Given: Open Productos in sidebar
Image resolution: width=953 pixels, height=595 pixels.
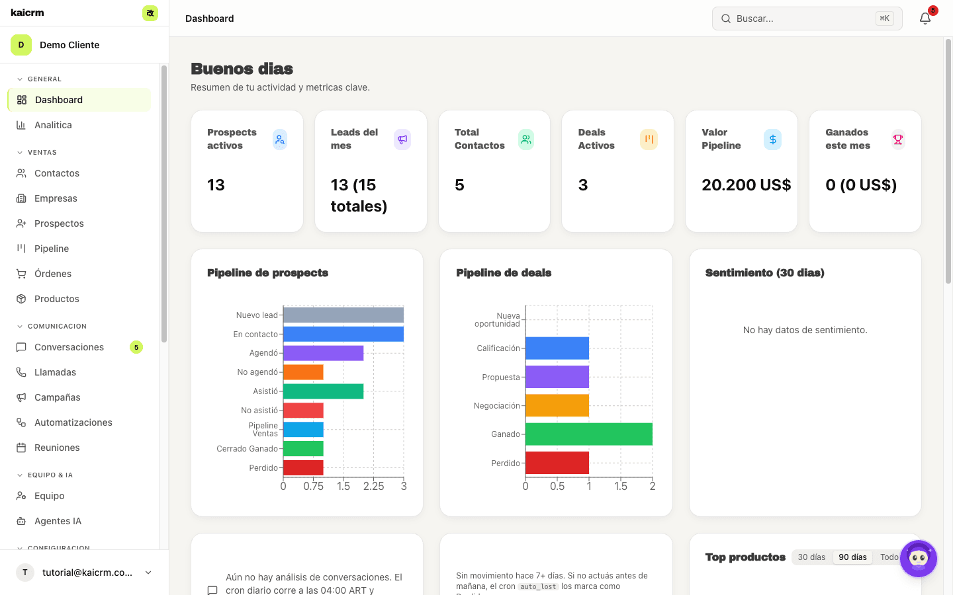Looking at the screenshot, I should pos(79,299).
